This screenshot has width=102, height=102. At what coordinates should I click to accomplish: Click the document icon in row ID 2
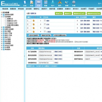coord(34,25)
